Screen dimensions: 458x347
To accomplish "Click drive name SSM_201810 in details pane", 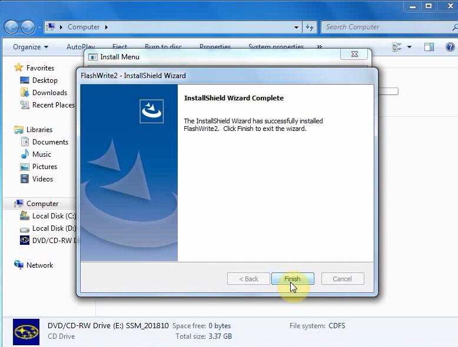I will click(147, 326).
